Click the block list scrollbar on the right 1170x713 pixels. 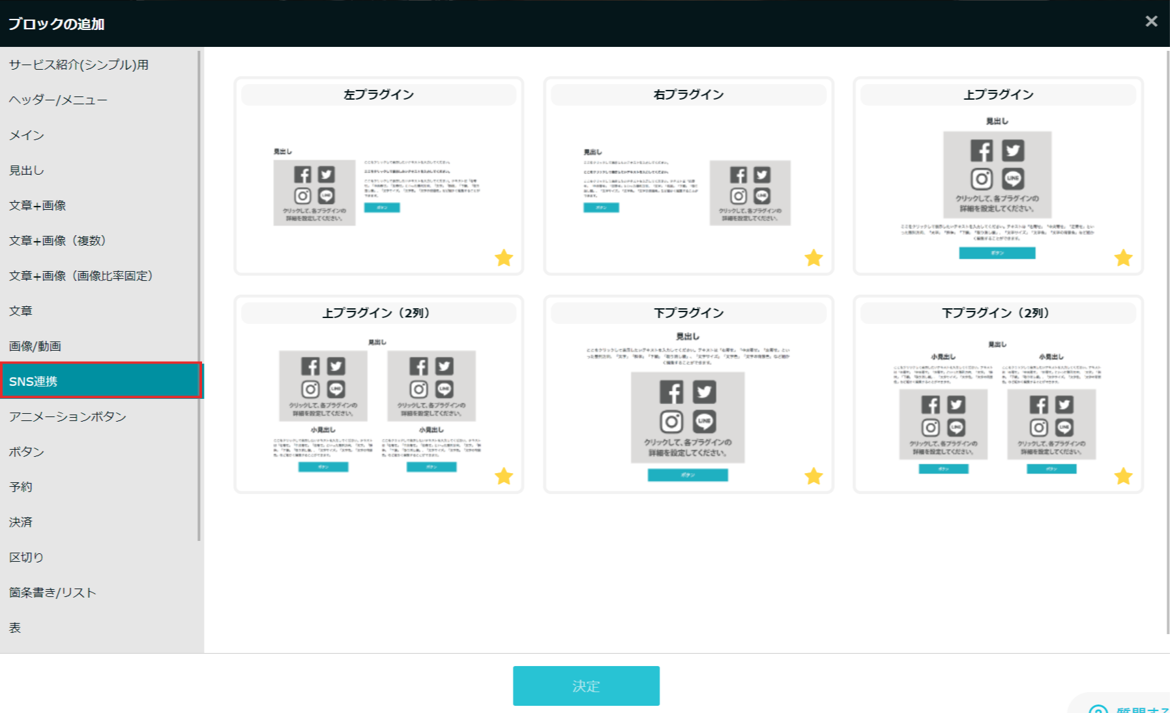tap(1167, 342)
